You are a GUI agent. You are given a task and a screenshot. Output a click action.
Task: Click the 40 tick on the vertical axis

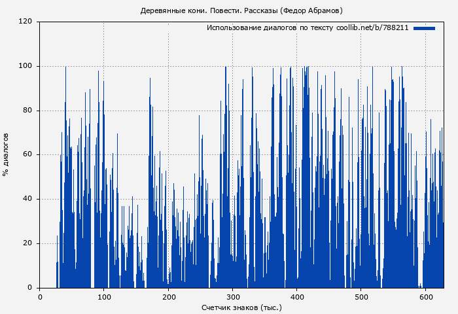pyautogui.click(x=27, y=199)
